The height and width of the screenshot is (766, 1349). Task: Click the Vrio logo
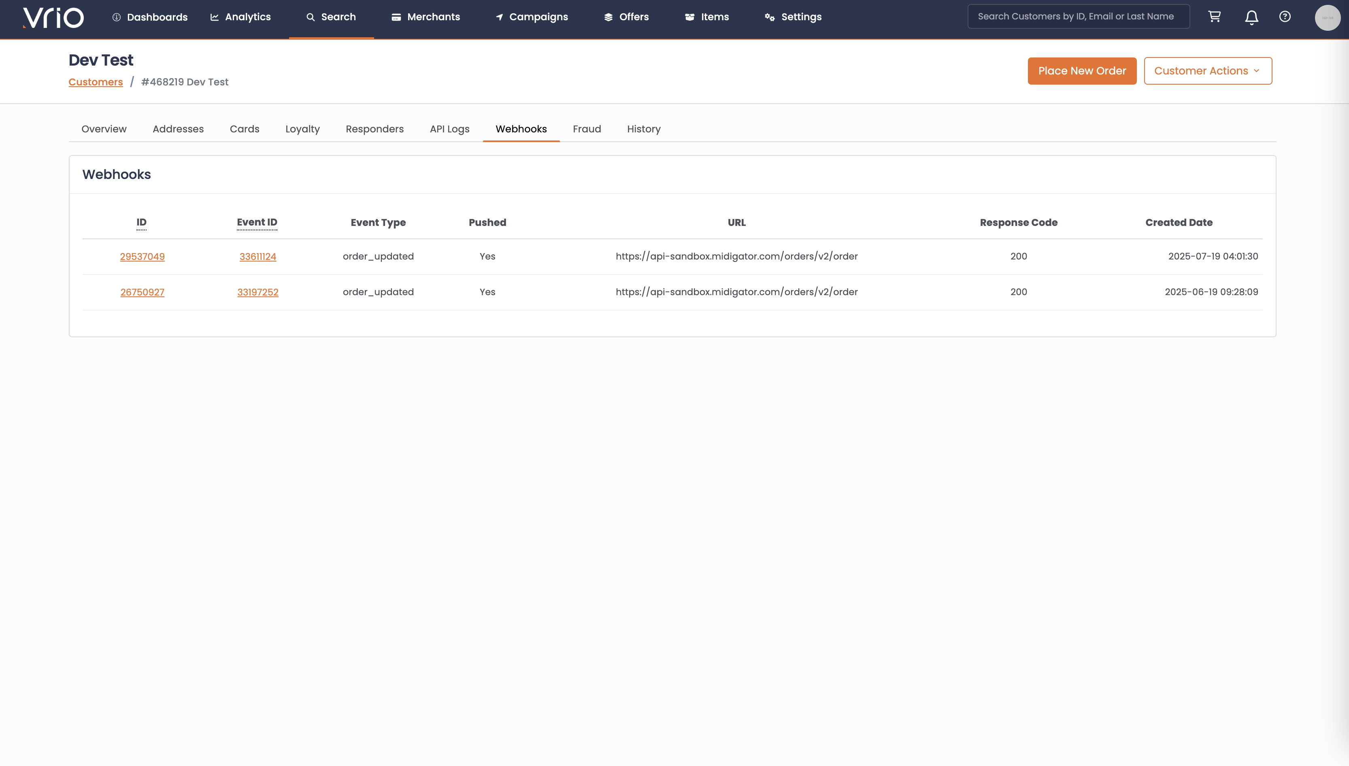click(x=53, y=17)
